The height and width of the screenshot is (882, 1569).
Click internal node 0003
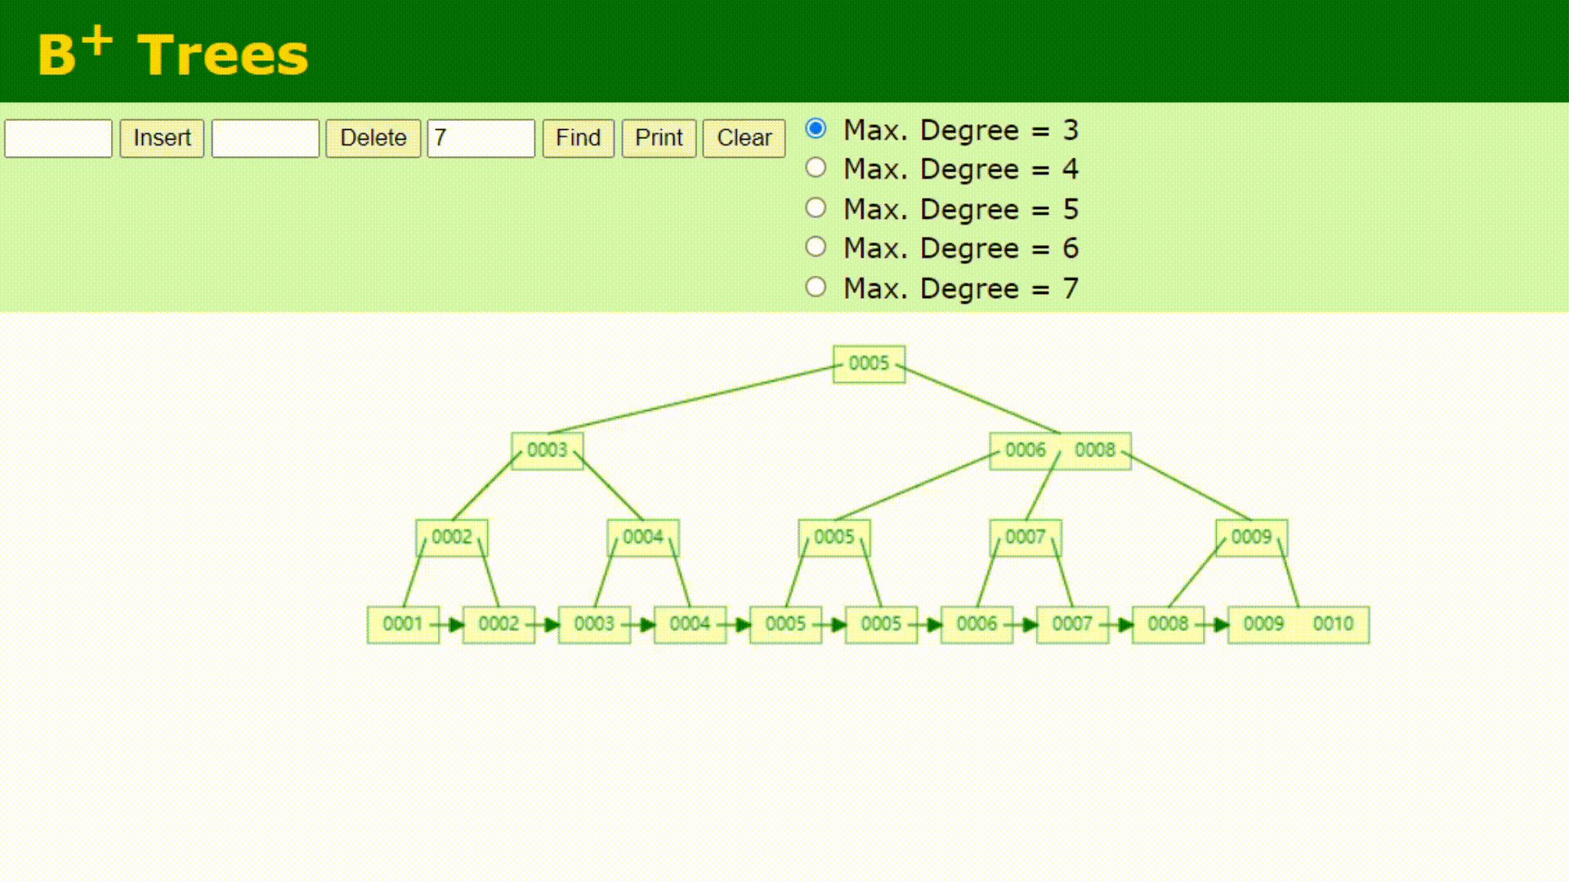coord(544,450)
